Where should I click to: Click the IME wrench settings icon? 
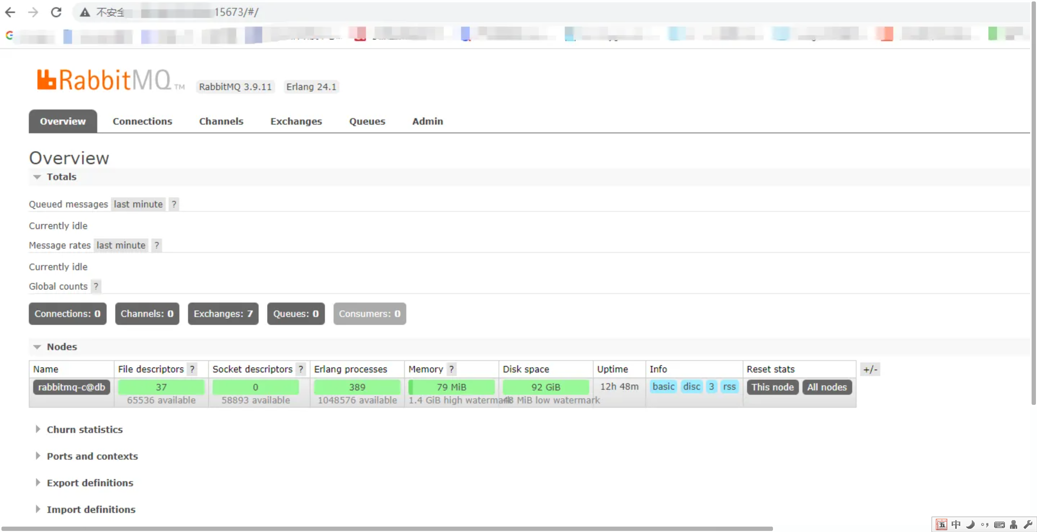click(x=1028, y=524)
